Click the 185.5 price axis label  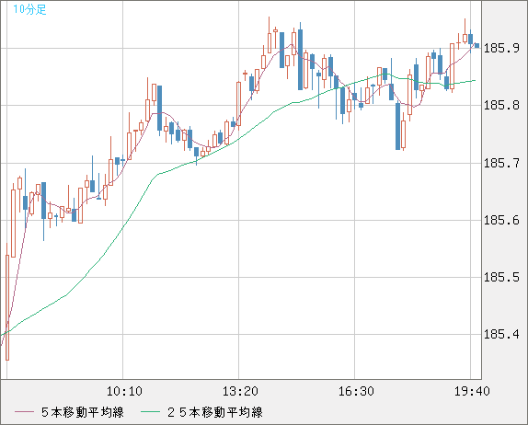501,277
